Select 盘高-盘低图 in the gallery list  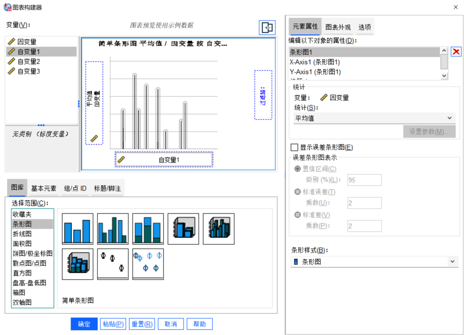pyautogui.click(x=33, y=283)
